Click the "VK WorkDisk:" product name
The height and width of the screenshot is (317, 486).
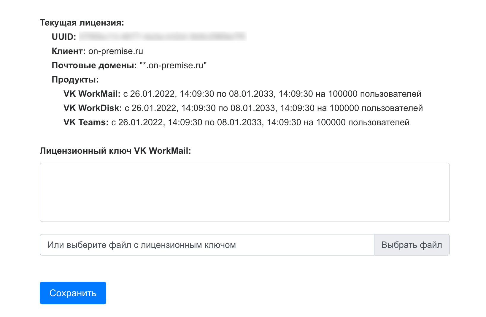pyautogui.click(x=93, y=108)
